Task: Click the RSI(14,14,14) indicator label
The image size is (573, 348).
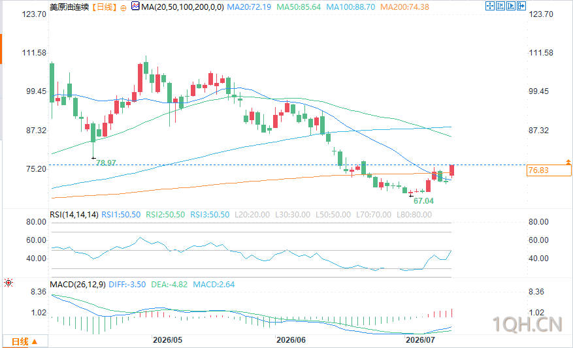Action: [x=74, y=215]
